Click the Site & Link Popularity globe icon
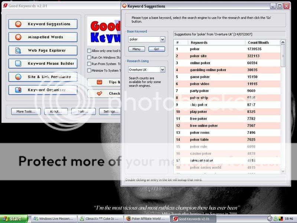 [x=18, y=77]
